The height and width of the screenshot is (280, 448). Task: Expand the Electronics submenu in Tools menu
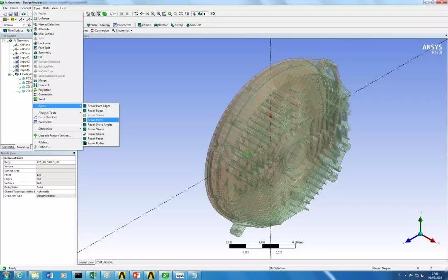pyautogui.click(x=58, y=129)
